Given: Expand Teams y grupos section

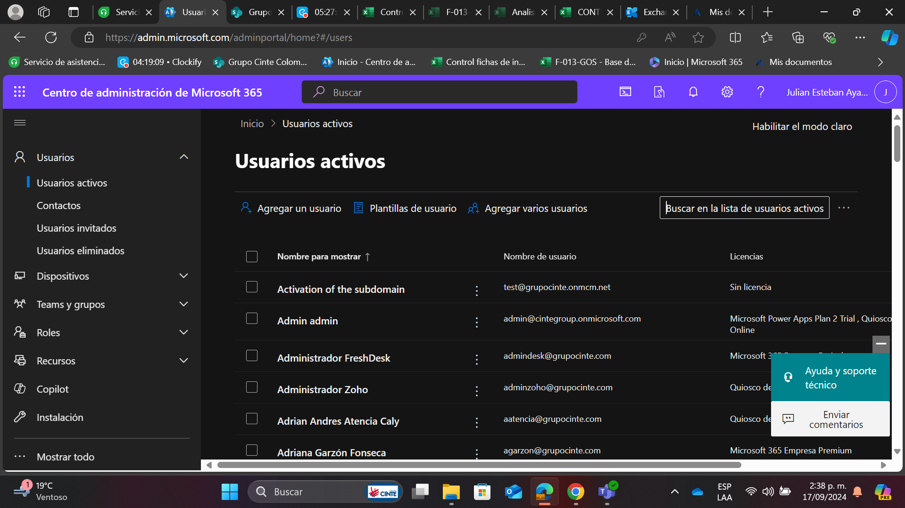Looking at the screenshot, I should pyautogui.click(x=184, y=304).
